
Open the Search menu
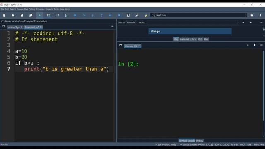(x=13, y=9)
